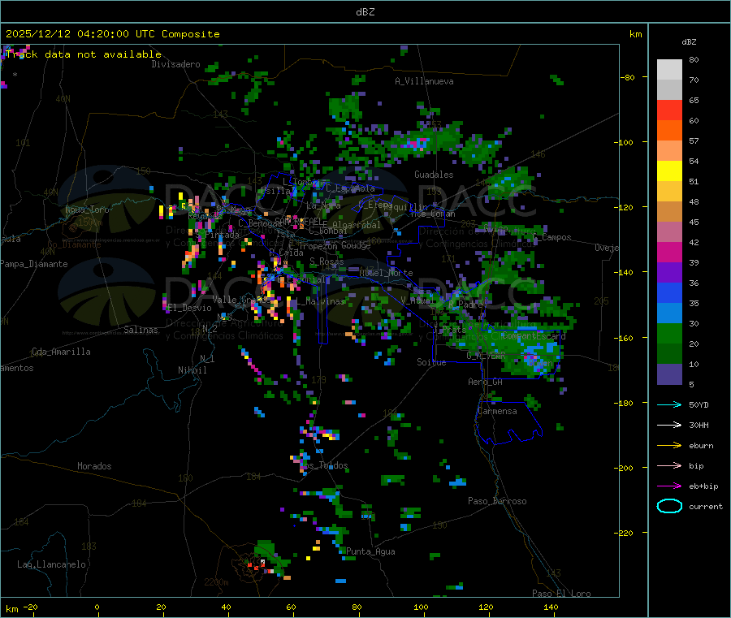Click the blue polygon outline around Carmensa

(508, 421)
